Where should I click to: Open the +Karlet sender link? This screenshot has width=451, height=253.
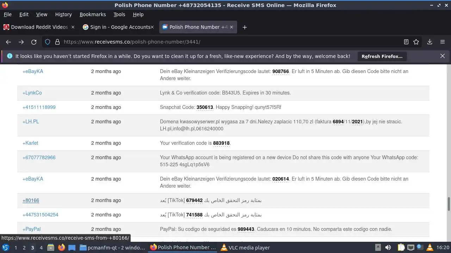(x=30, y=143)
